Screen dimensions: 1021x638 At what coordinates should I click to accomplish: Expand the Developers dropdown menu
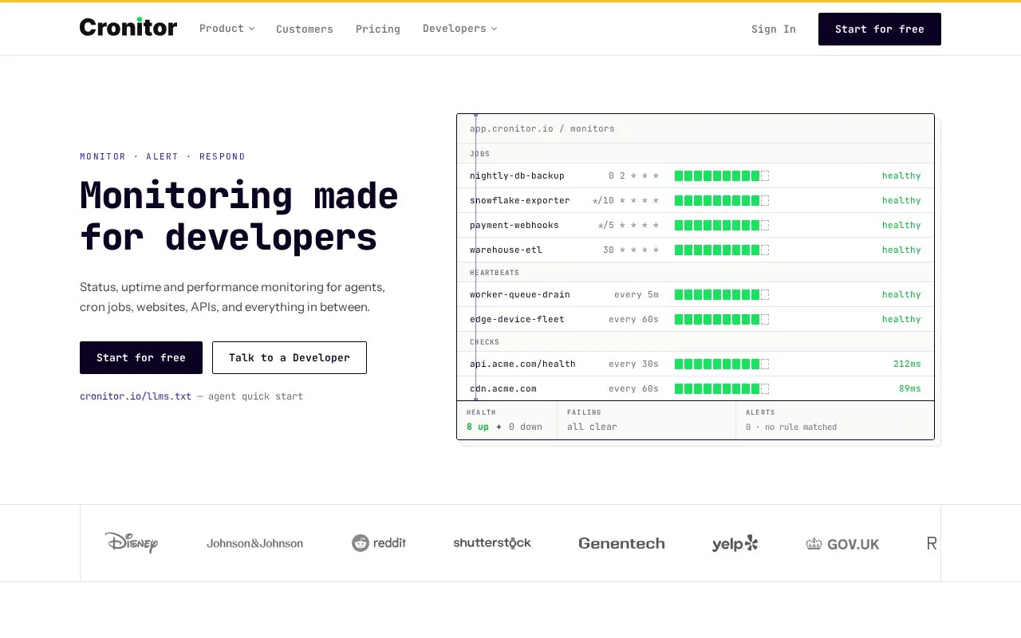coord(459,29)
